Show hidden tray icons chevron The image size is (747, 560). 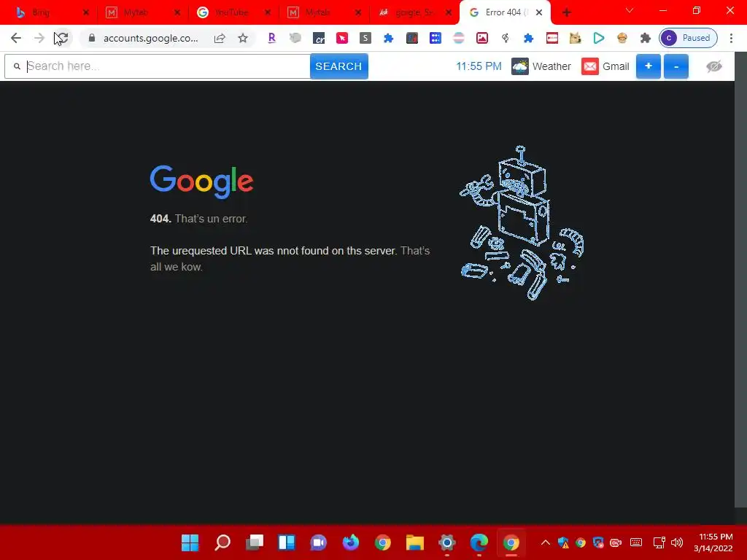tap(546, 542)
